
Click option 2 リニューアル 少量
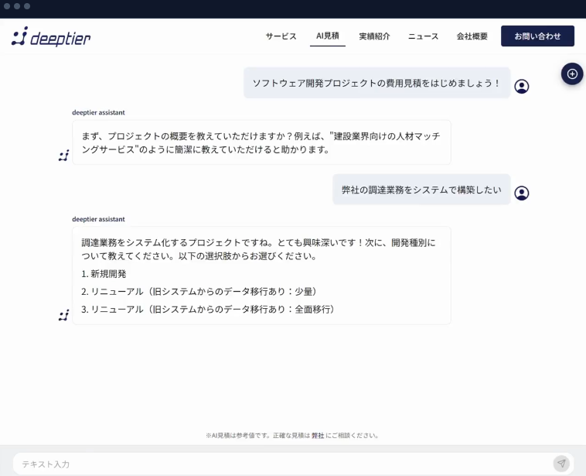coord(199,292)
